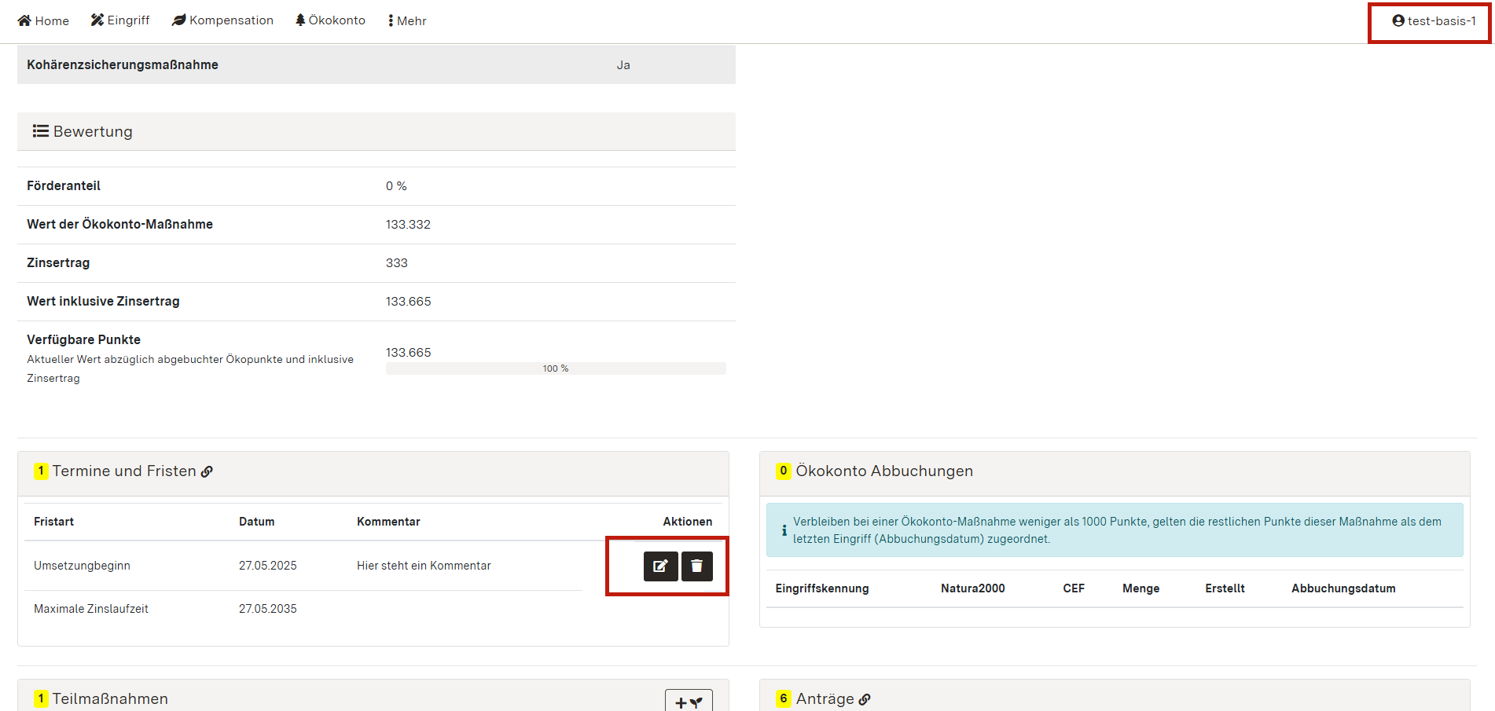The width and height of the screenshot is (1495, 711).
Task: Click the 0 badge on Ökokonto Abbuchungen
Action: (x=783, y=471)
